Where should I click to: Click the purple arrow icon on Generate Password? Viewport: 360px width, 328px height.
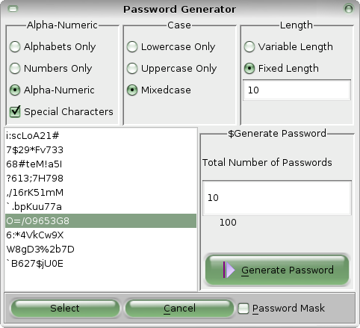coord(229,270)
